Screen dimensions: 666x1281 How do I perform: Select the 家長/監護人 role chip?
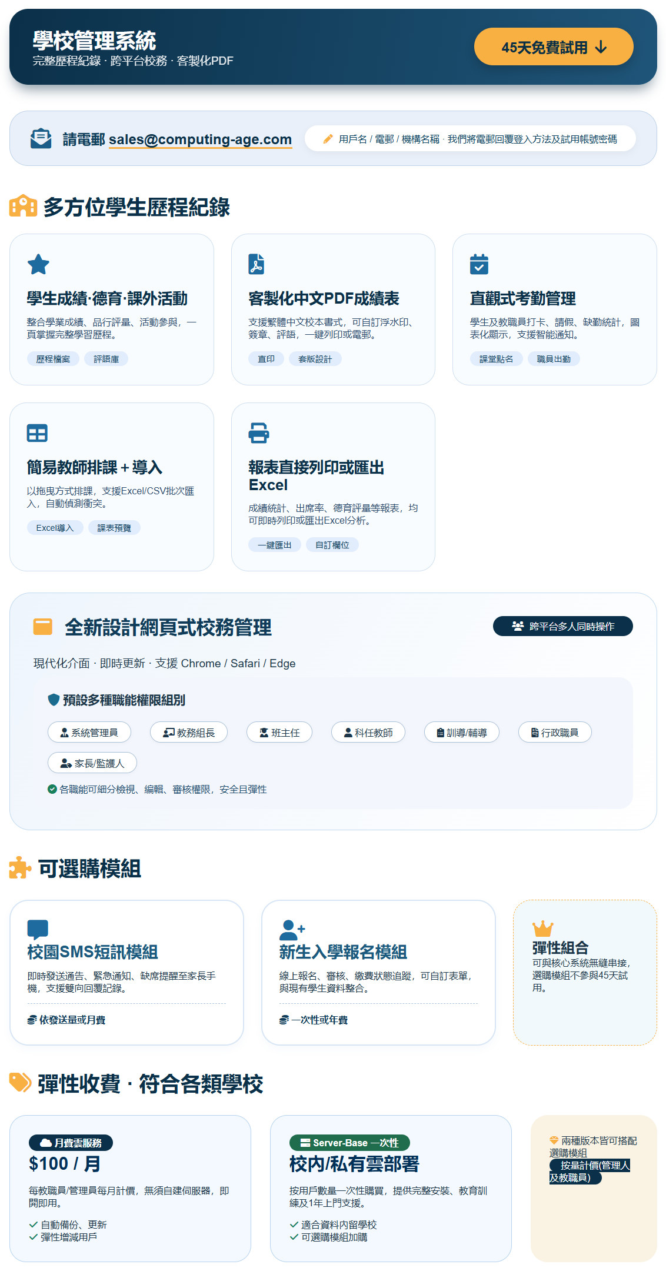click(x=92, y=763)
